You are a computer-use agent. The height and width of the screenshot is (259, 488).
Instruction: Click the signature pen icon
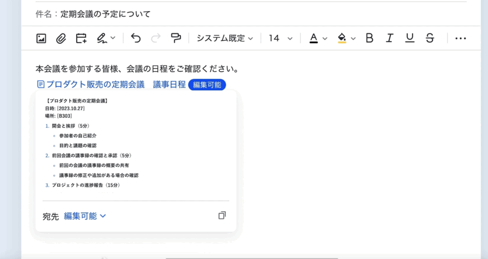pos(102,38)
